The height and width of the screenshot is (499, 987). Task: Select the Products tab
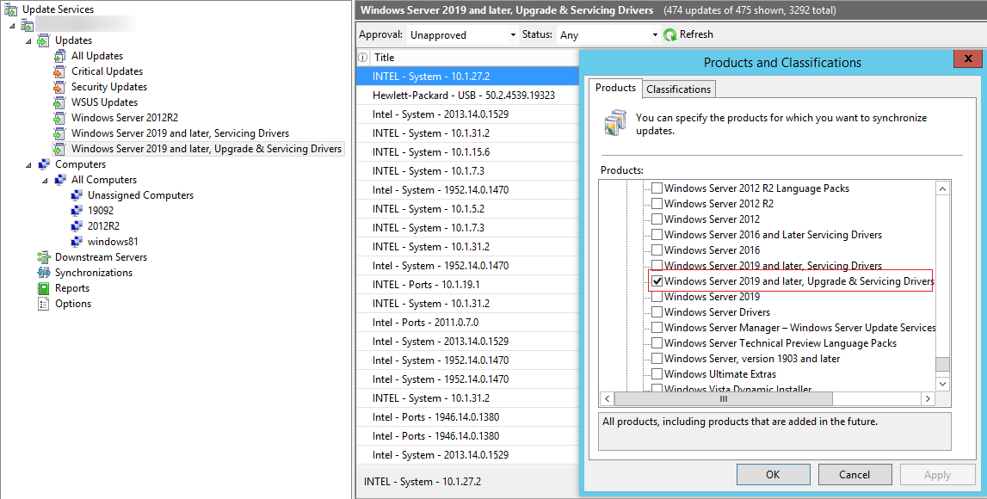615,88
